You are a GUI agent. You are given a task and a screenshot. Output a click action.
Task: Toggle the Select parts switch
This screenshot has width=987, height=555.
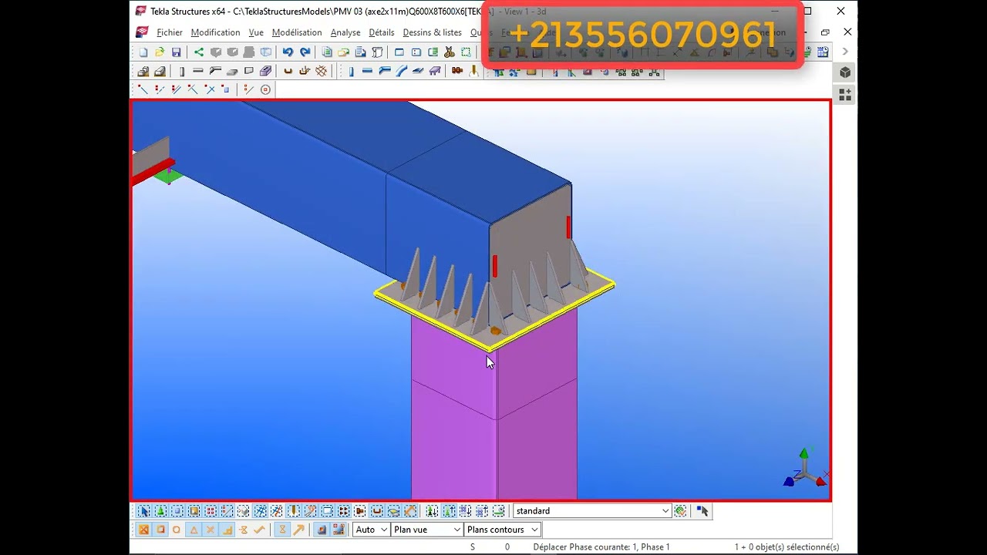click(177, 511)
